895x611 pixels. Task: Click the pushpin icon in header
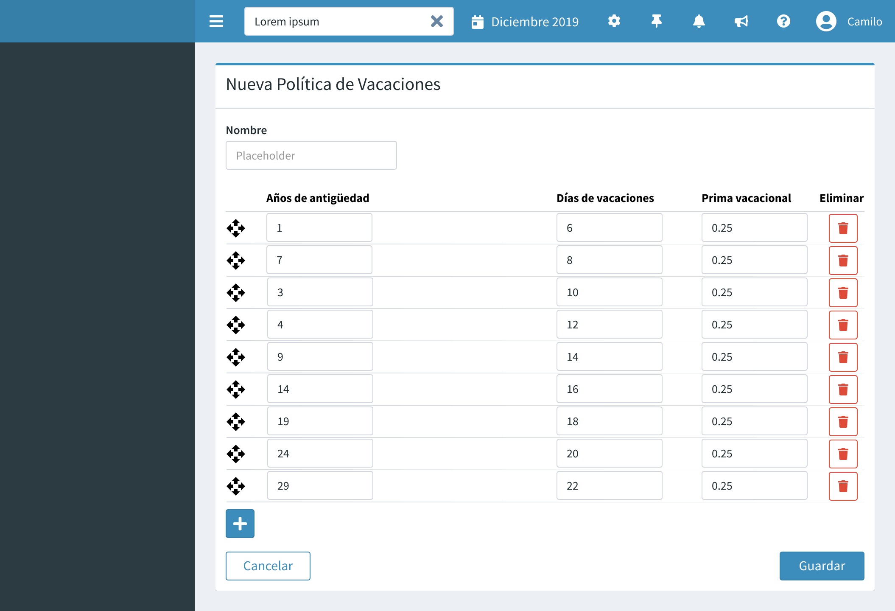(656, 21)
